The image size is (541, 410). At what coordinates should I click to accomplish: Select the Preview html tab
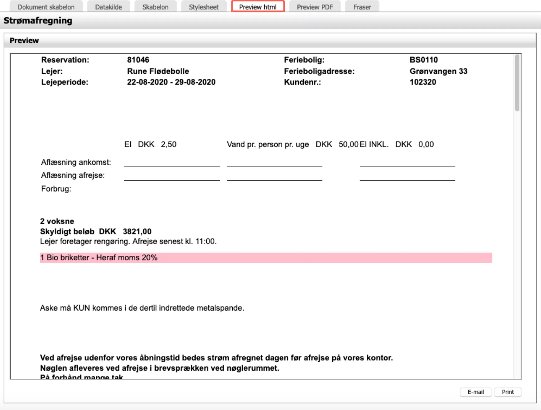click(258, 7)
